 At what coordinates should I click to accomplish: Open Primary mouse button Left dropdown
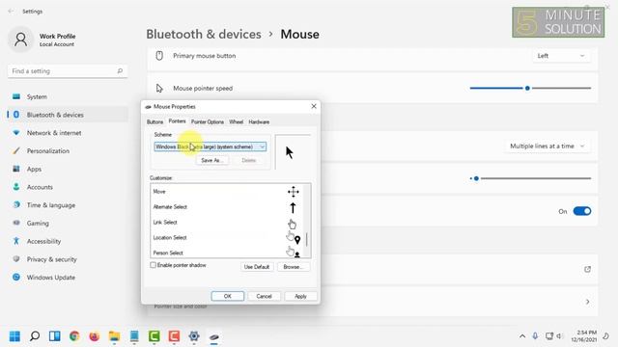561,56
